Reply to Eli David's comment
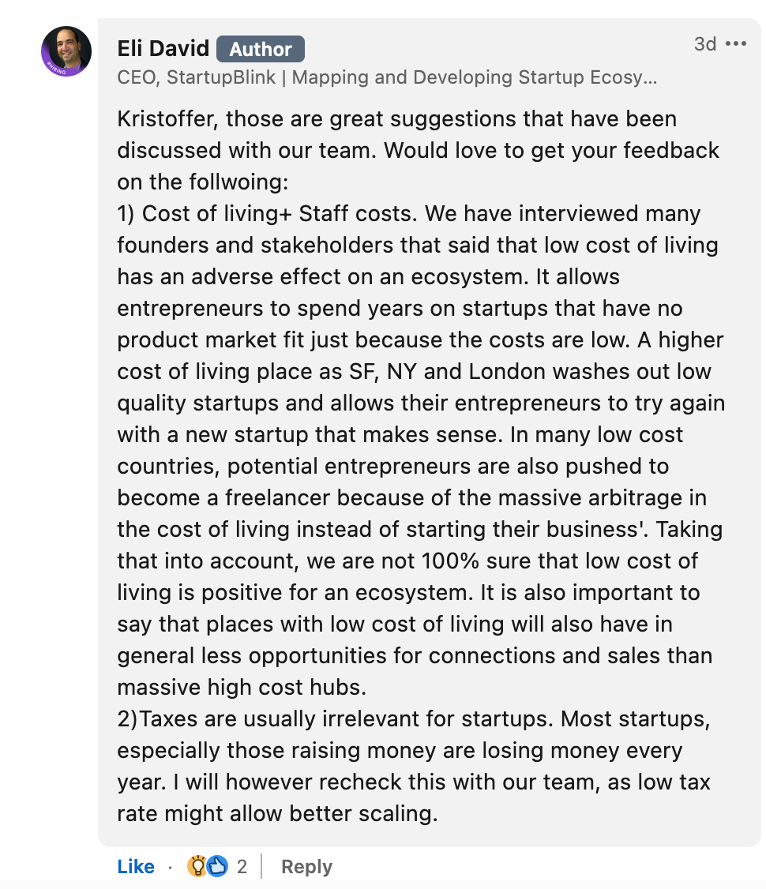 click(x=306, y=866)
